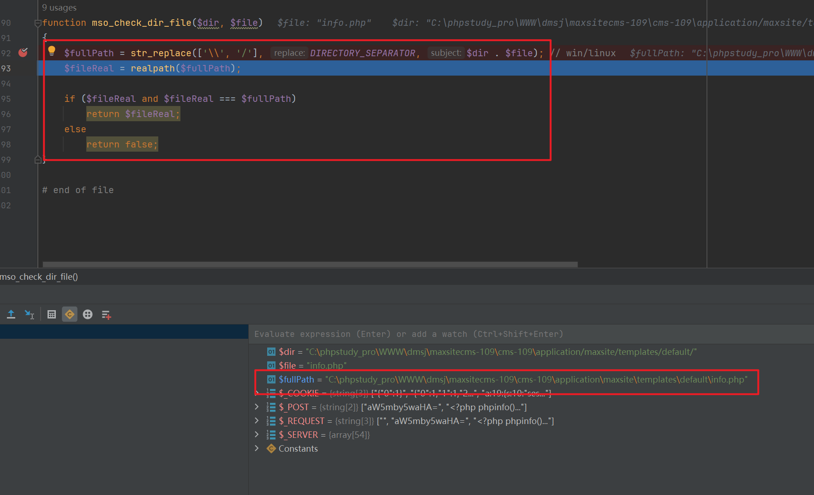Click the $_SERVER array icon
This screenshot has height=495, width=814.
(271, 435)
